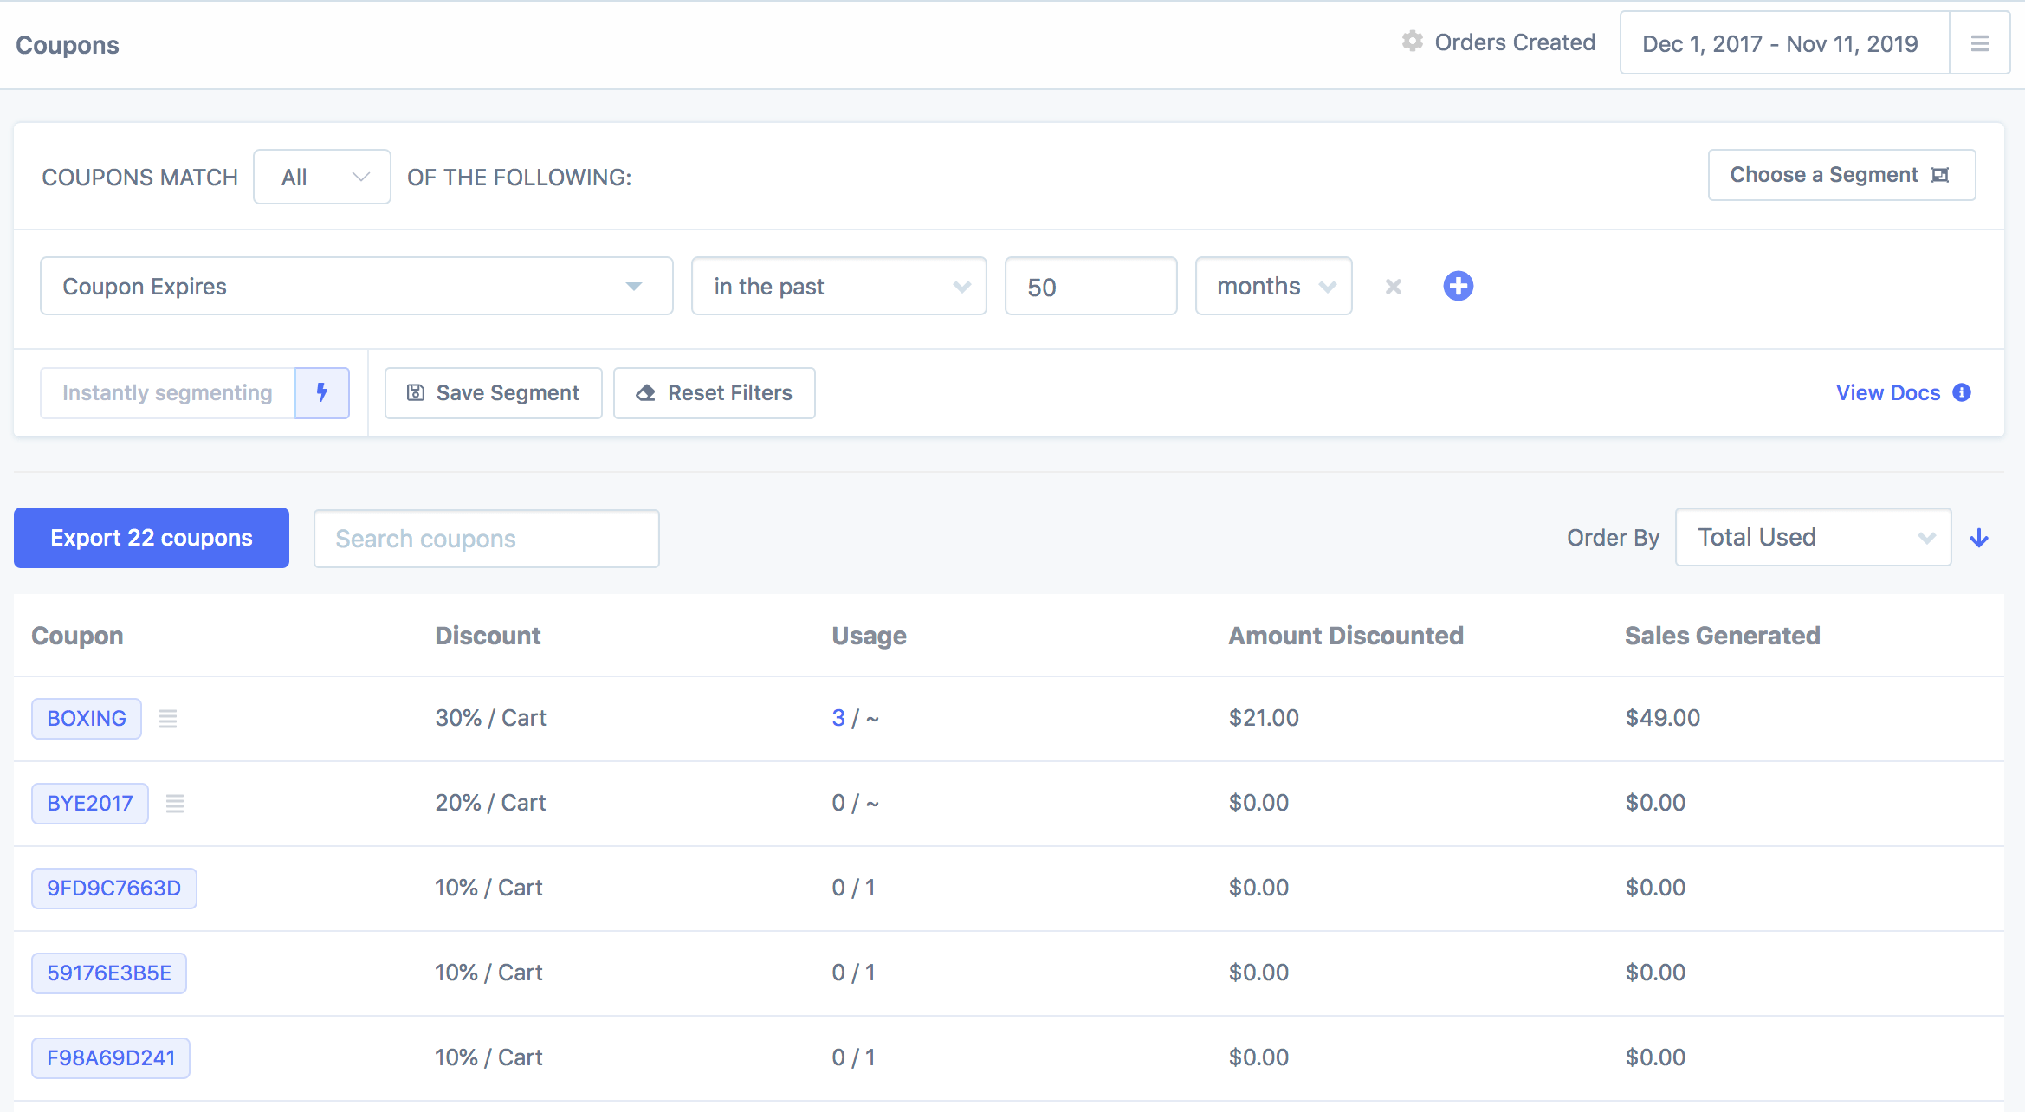
Task: Click Export 22 coupons button
Action: coord(152,538)
